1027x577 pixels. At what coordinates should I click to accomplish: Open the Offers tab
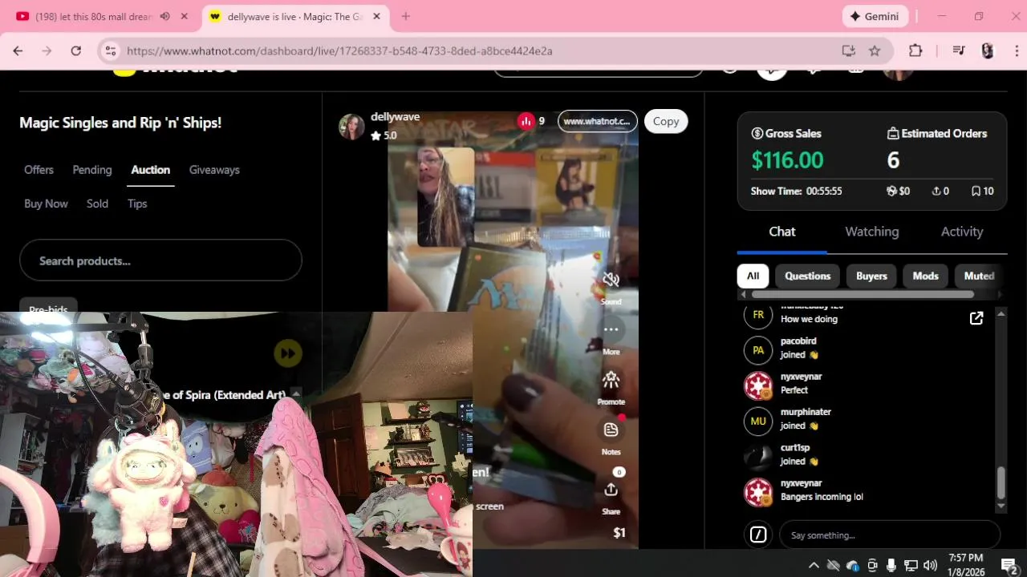(39, 170)
